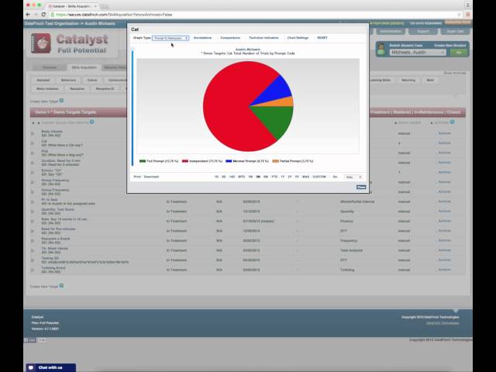Open the Technical Indicators menu

[263, 38]
